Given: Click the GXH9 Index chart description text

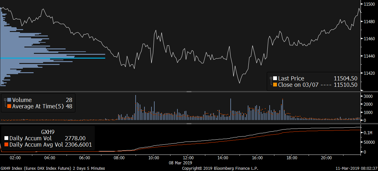Looking at the screenshot, I should pyautogui.click(x=53, y=168).
